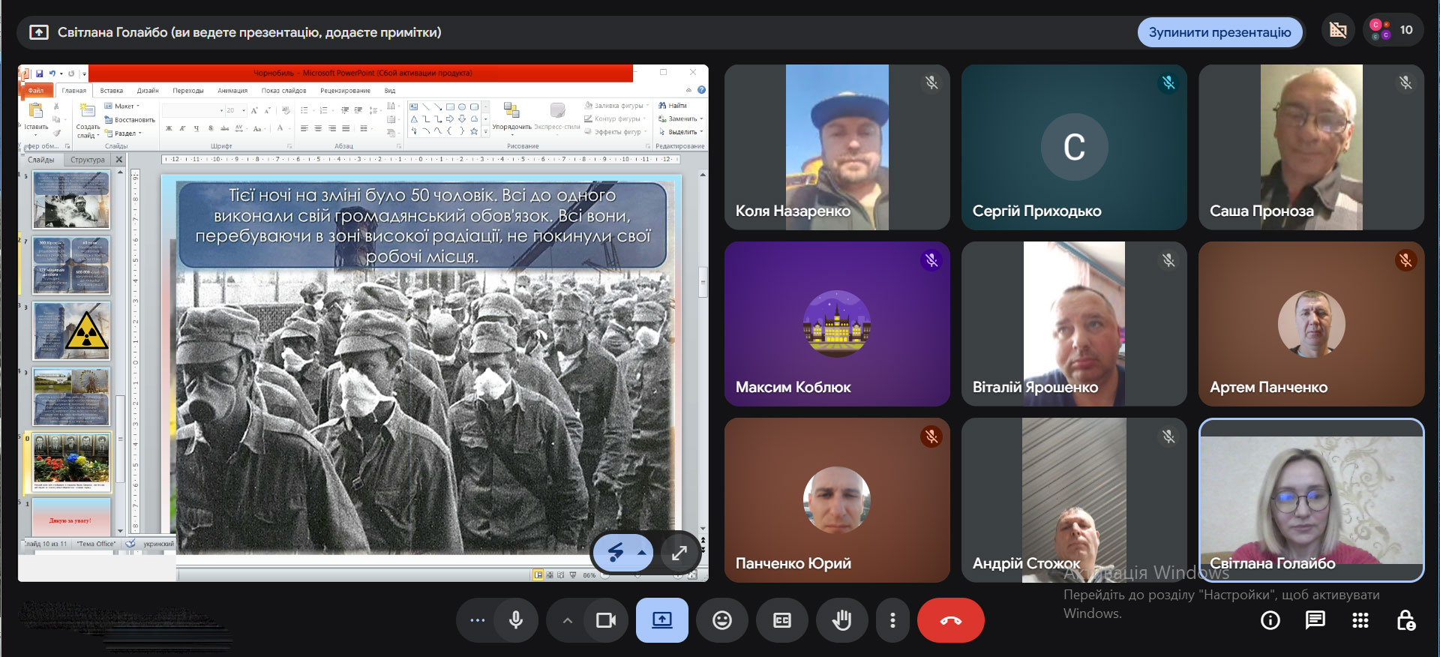
Task: Click the Файл tab in PowerPoint
Action: pyautogui.click(x=35, y=91)
